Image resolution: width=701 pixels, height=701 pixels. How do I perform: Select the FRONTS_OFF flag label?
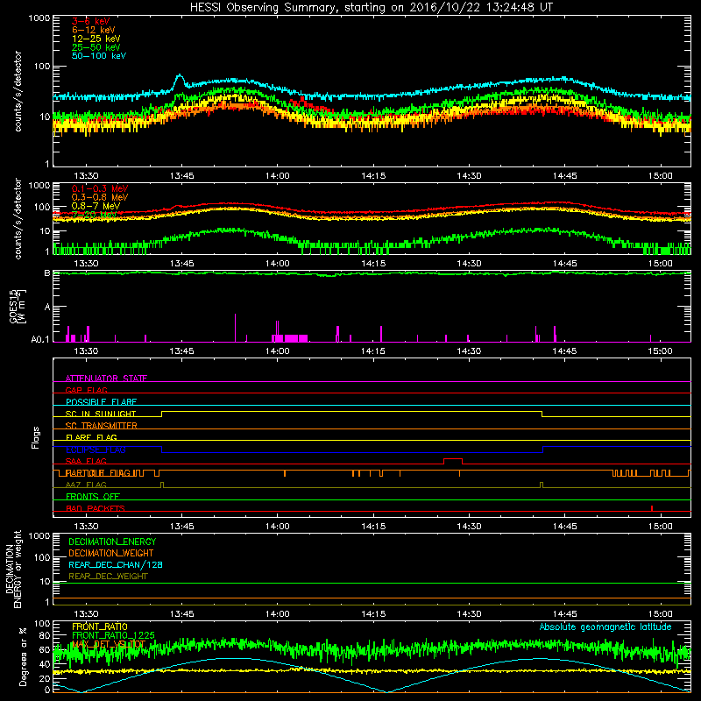(x=93, y=497)
